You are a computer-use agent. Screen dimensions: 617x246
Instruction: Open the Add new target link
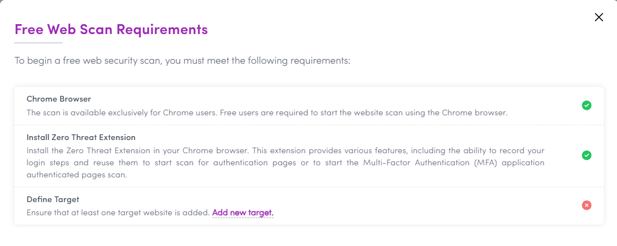pyautogui.click(x=243, y=213)
